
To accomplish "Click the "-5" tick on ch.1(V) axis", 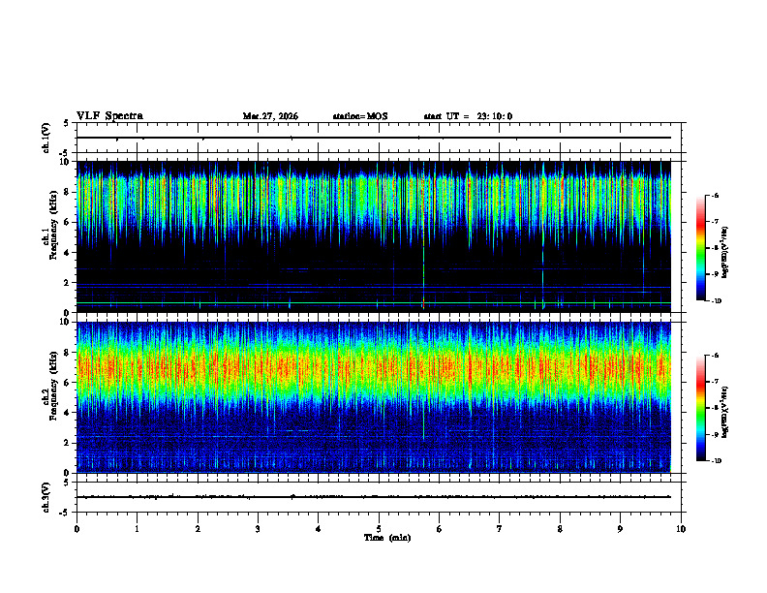I will [65, 152].
